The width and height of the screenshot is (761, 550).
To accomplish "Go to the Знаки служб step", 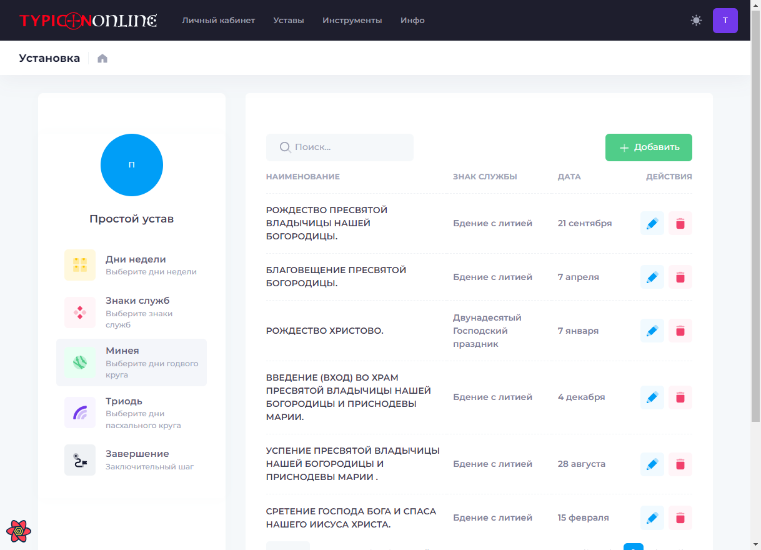I will [x=131, y=312].
